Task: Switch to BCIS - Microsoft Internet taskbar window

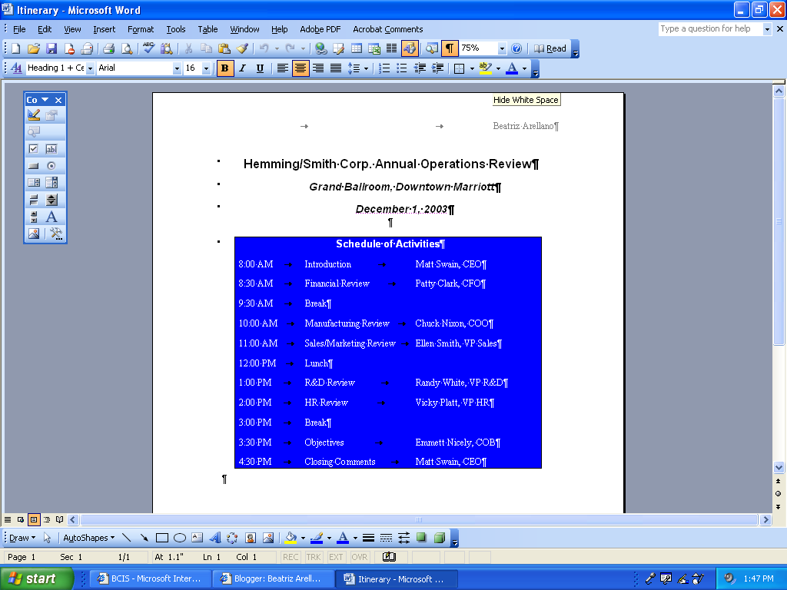Action: tap(150, 579)
